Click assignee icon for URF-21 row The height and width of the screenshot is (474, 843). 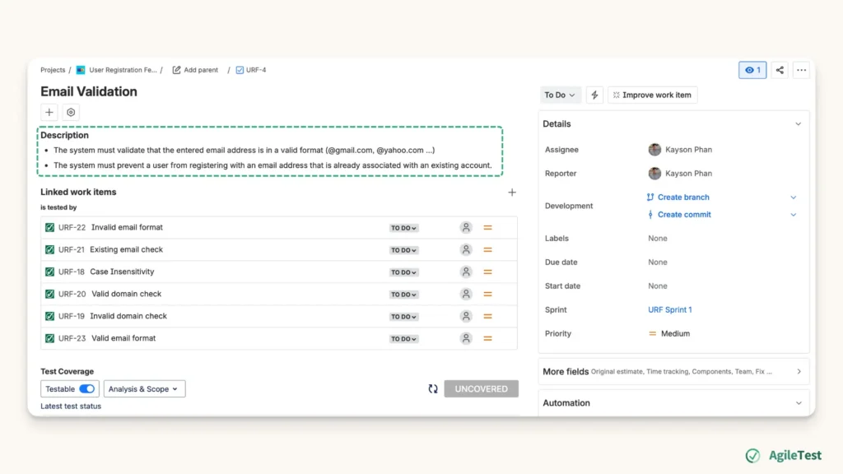click(x=466, y=250)
